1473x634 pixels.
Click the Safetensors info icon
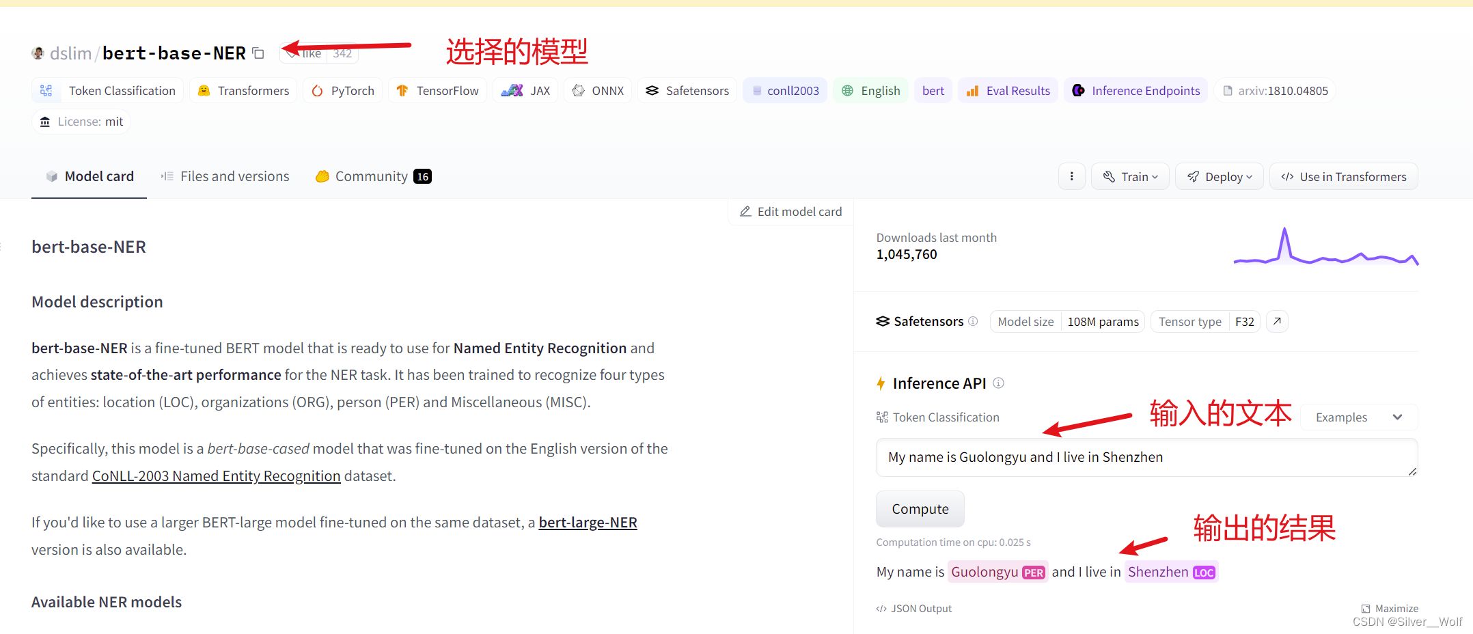coord(974,321)
